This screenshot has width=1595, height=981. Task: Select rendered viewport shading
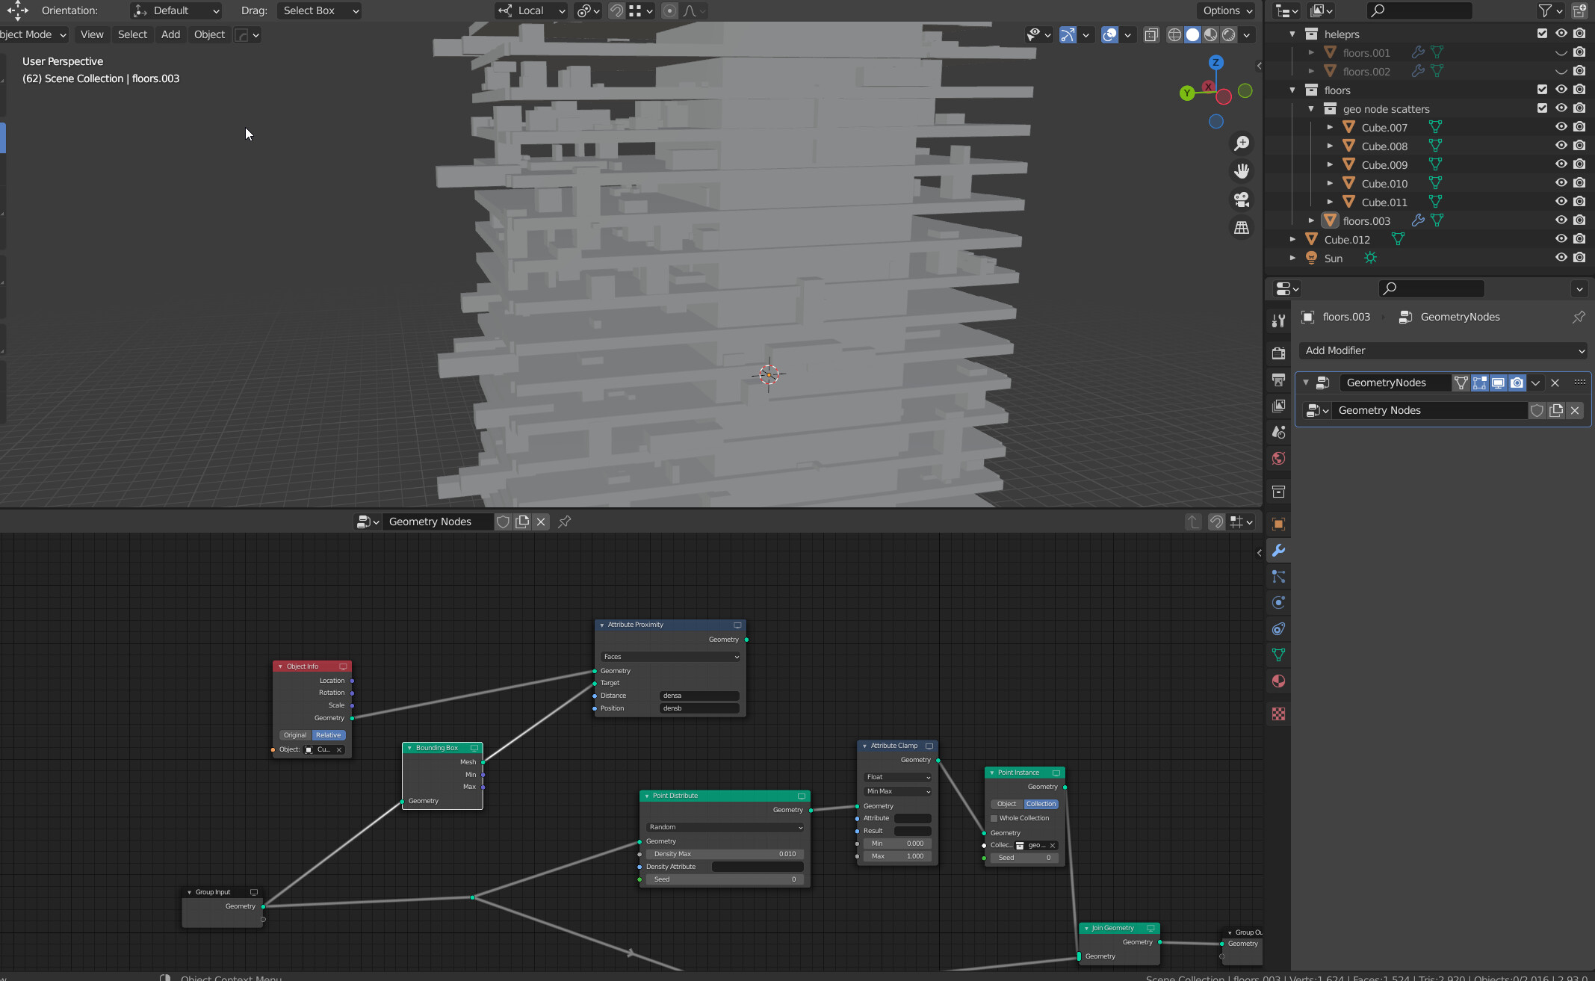(1228, 34)
